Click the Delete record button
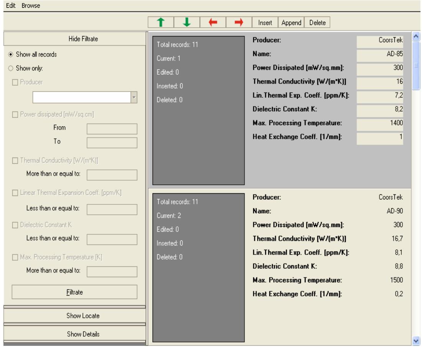 pyautogui.click(x=317, y=23)
